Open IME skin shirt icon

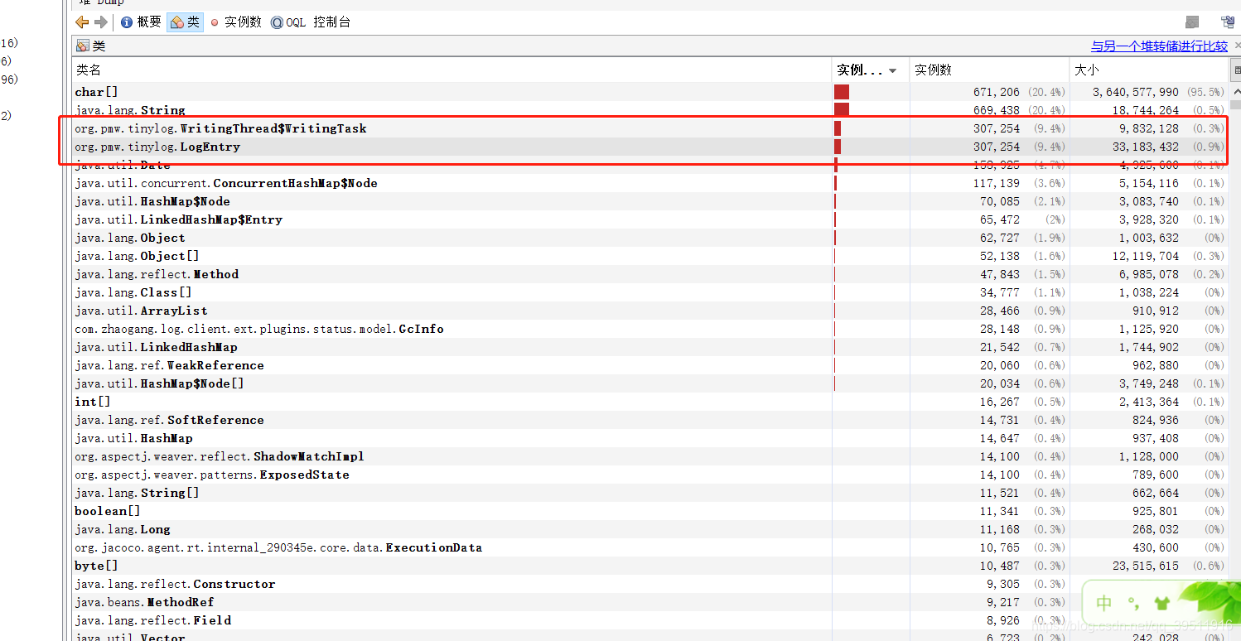click(x=1161, y=603)
